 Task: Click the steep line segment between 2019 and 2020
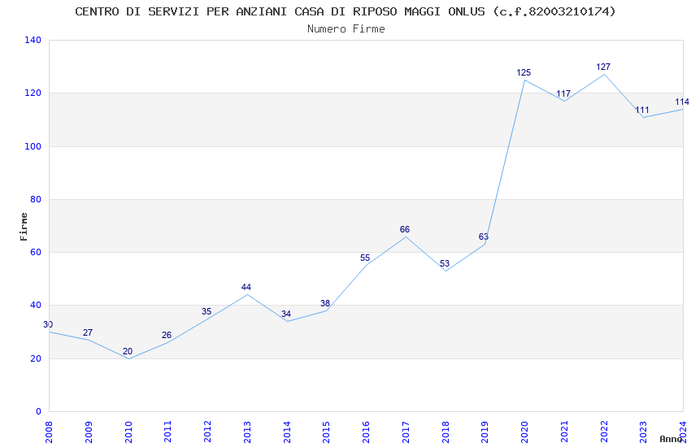point(505,162)
